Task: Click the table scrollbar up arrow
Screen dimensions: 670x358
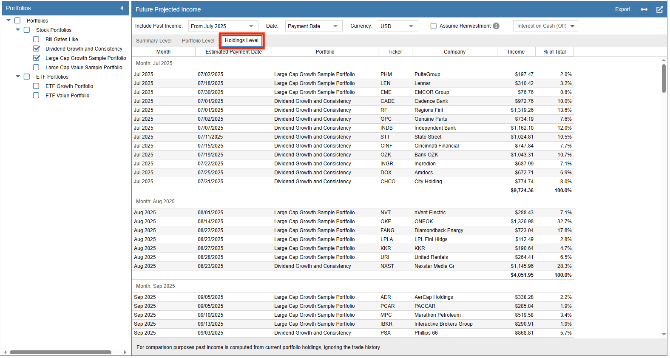Action: [664, 60]
